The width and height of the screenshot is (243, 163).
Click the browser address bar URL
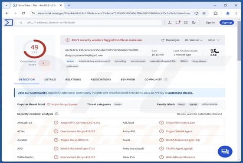[114, 13]
